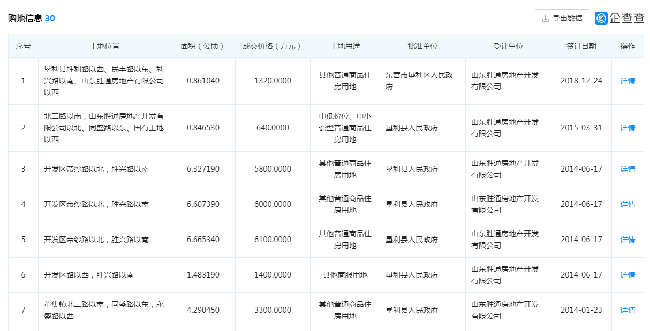Image resolution: width=650 pixels, height=331 pixels.
Task: View 详情 for row 3 priced 5800.0000
Action: (x=628, y=169)
